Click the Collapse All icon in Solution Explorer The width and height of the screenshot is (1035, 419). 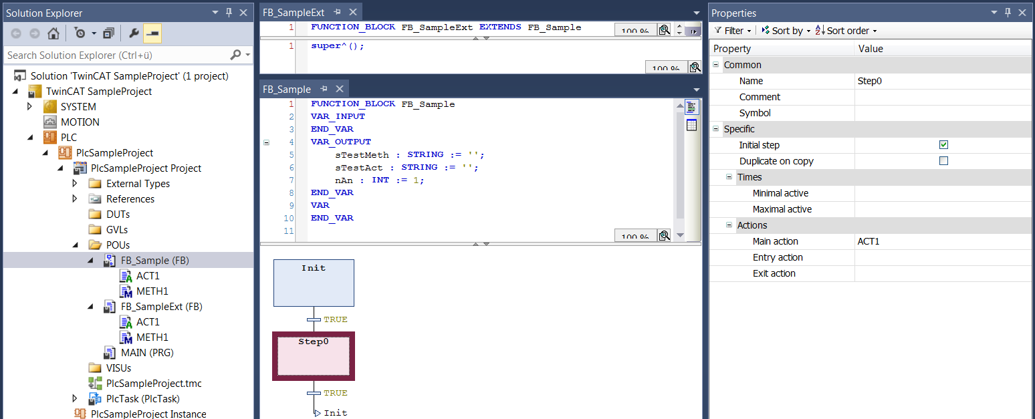click(109, 33)
